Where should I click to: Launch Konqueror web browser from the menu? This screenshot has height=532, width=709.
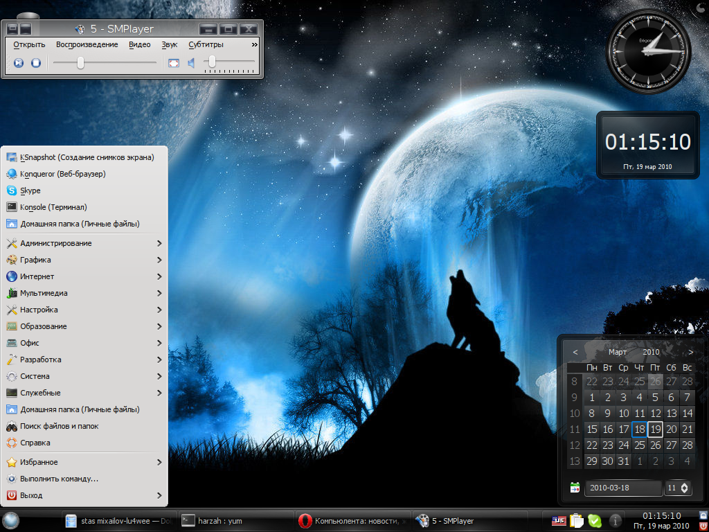pyautogui.click(x=84, y=174)
